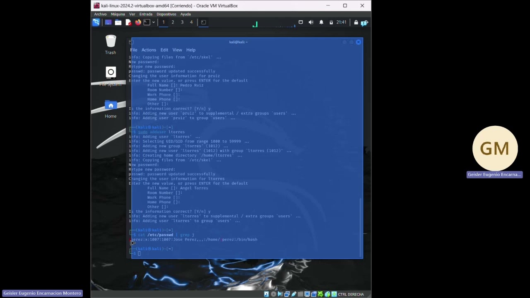Open VirtualBox Dispositivos menu
Viewport: 530px width, 298px height.
coord(166,14)
